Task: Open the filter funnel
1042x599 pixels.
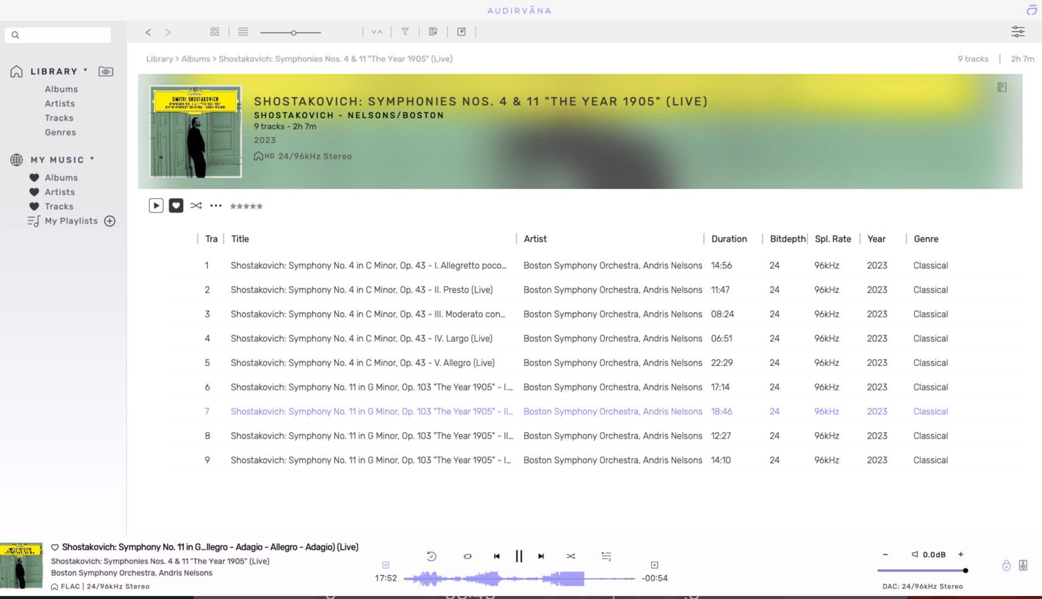Action: pyautogui.click(x=405, y=32)
